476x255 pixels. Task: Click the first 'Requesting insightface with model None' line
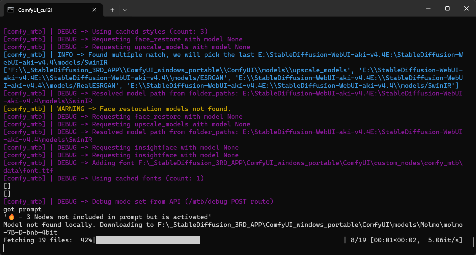(121, 147)
